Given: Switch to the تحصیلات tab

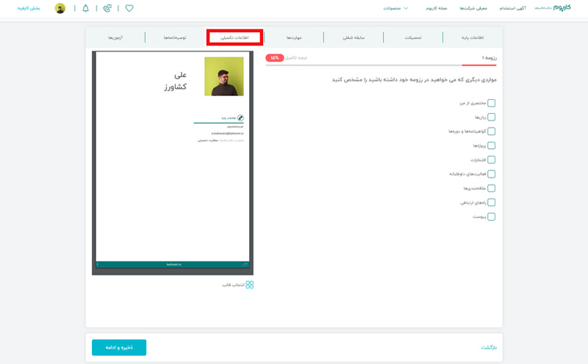Looking at the screenshot, I should (x=413, y=37).
